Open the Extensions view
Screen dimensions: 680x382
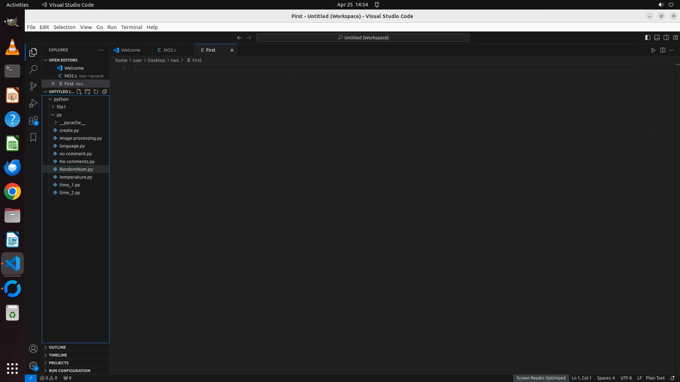[33, 121]
